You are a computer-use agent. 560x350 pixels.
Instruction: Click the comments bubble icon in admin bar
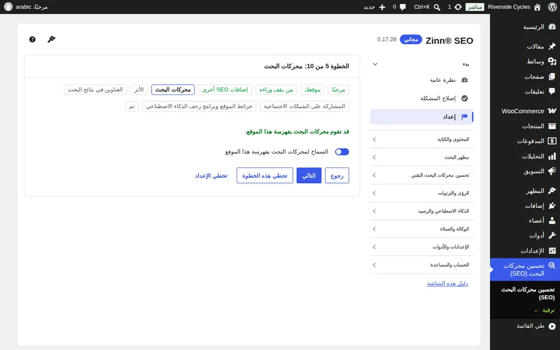(403, 7)
